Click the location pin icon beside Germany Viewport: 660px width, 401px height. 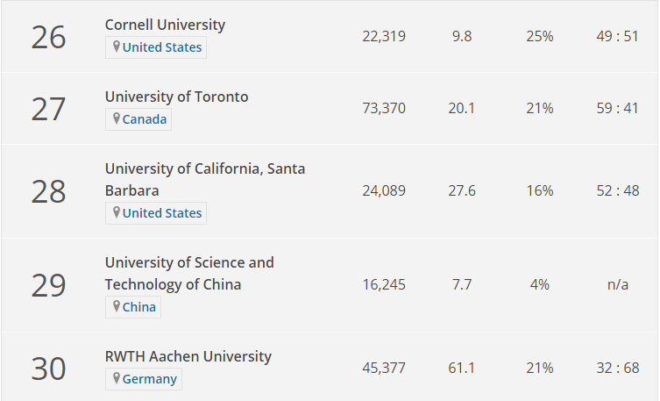[x=117, y=378]
